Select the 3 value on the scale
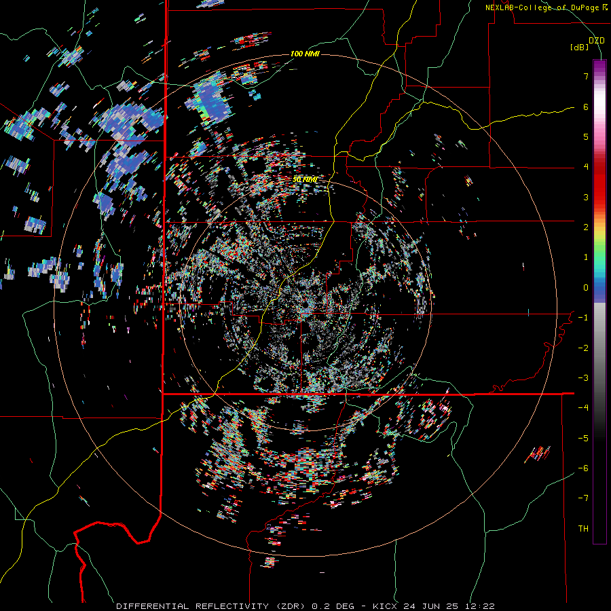The height and width of the screenshot is (611, 611). point(586,197)
